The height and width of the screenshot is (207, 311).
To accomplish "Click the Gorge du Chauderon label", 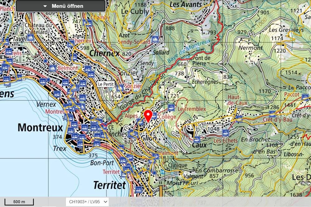I will click(142, 92).
